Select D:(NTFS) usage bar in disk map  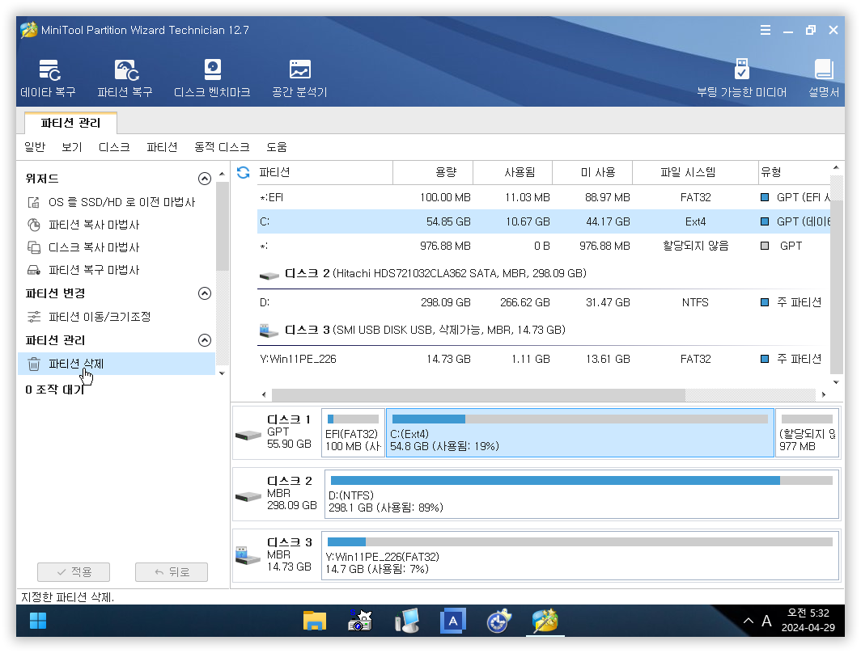(582, 480)
